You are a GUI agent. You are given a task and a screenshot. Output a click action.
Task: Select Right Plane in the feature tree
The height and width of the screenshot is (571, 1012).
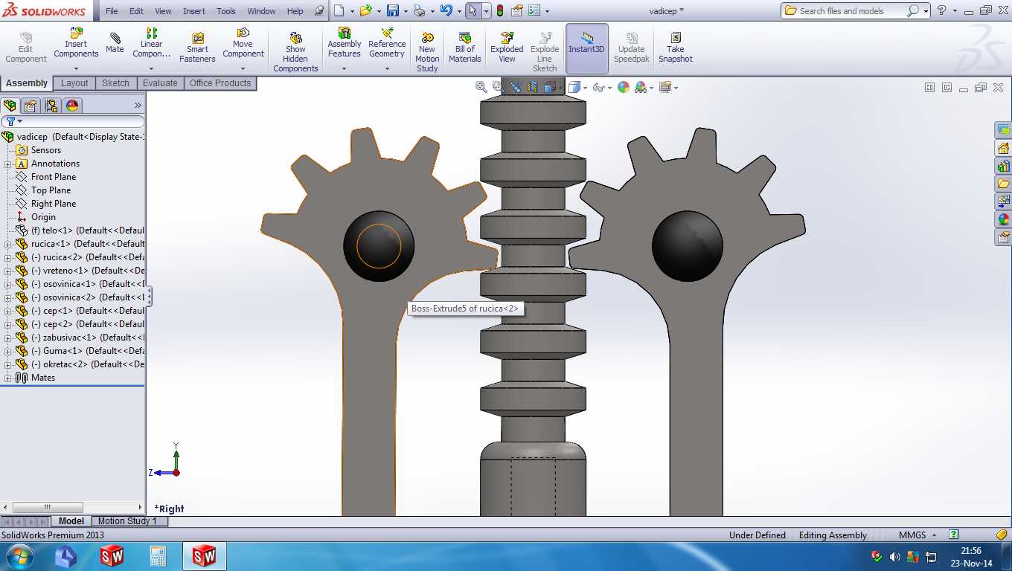(x=54, y=204)
